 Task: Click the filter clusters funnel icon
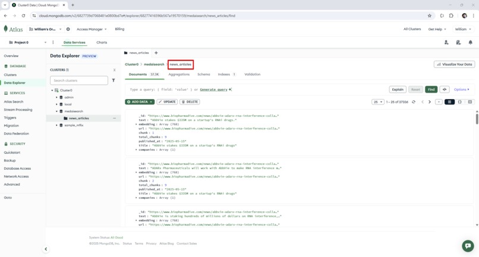114,80
